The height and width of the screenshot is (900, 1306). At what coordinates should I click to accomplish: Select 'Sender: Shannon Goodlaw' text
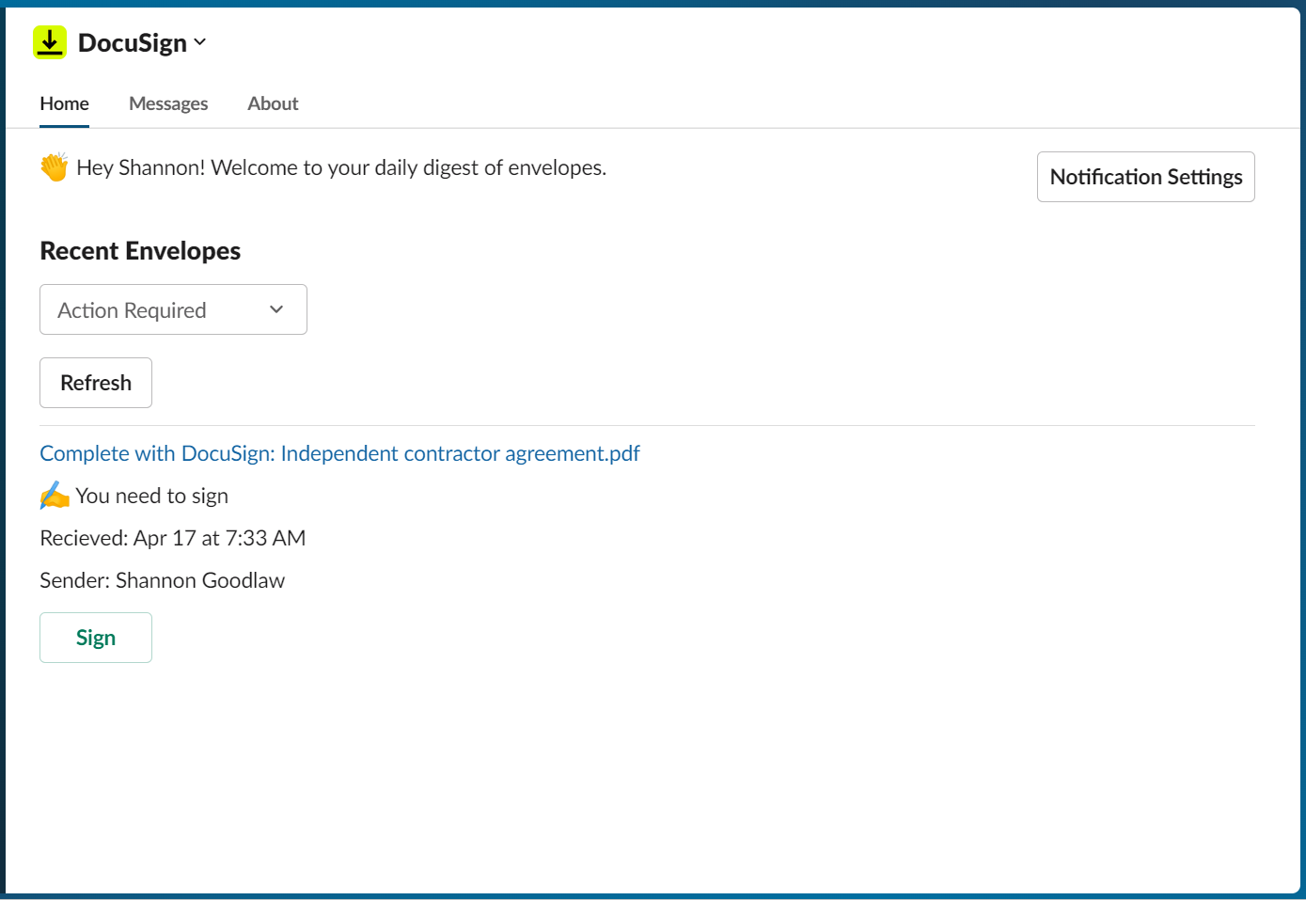pos(162,580)
